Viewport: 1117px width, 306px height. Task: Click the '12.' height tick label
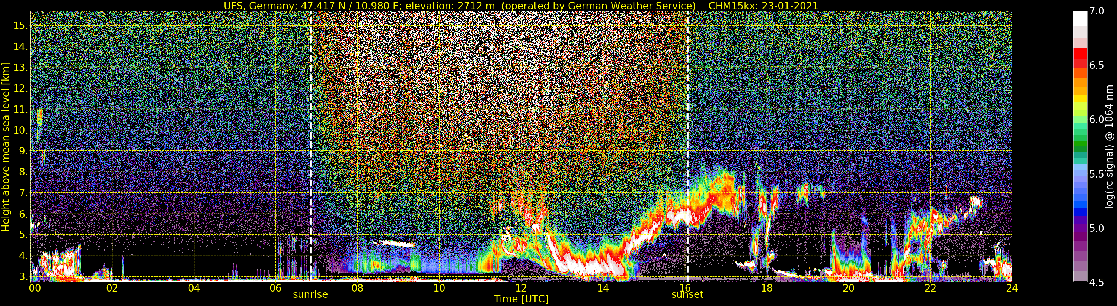pyautogui.click(x=20, y=89)
